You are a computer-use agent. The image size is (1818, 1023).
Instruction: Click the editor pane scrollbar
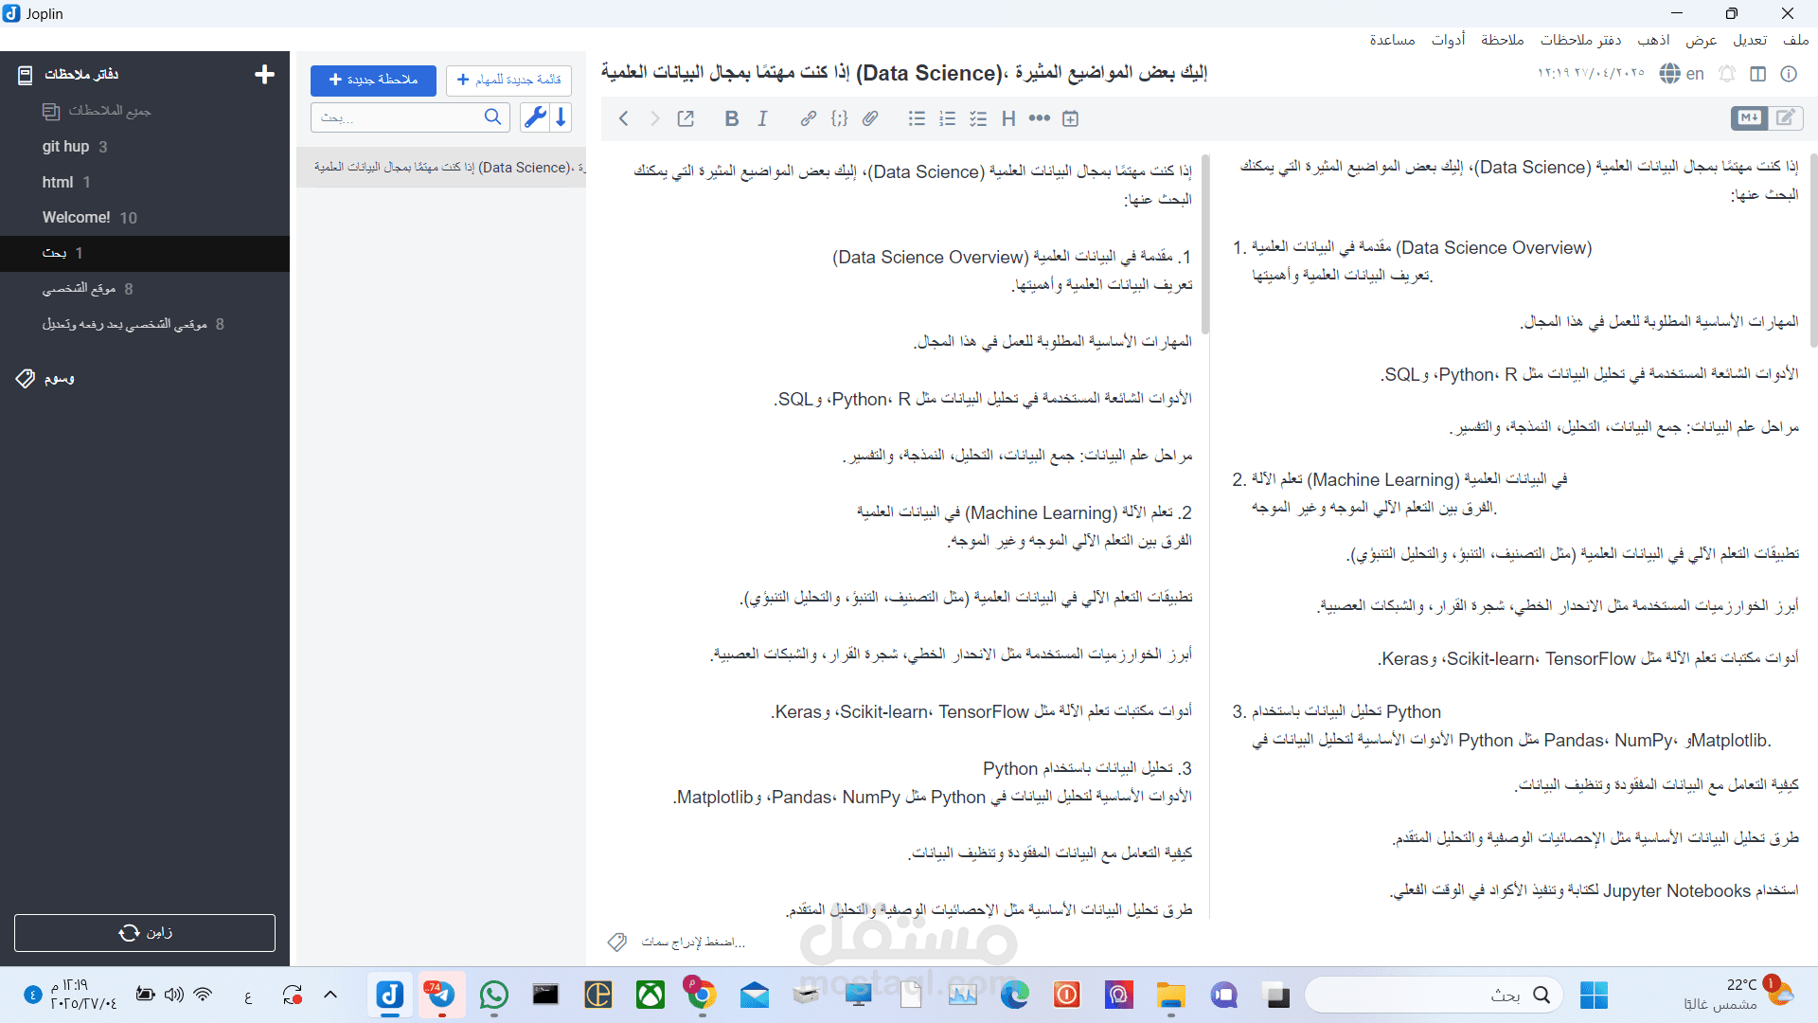1205,244
